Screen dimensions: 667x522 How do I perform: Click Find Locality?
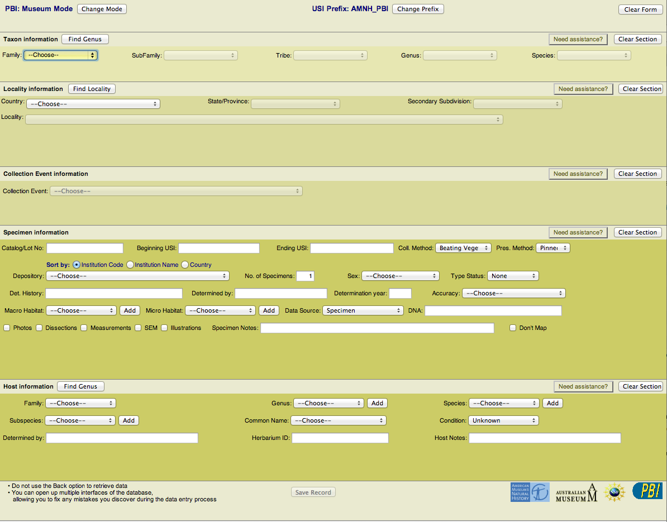click(92, 88)
